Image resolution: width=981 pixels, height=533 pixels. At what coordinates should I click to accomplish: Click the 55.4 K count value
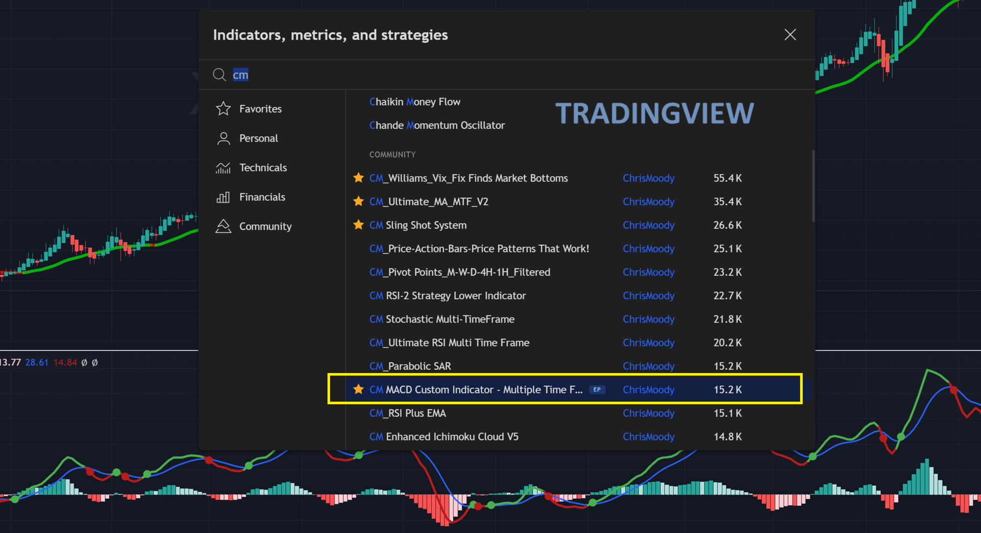tap(728, 178)
